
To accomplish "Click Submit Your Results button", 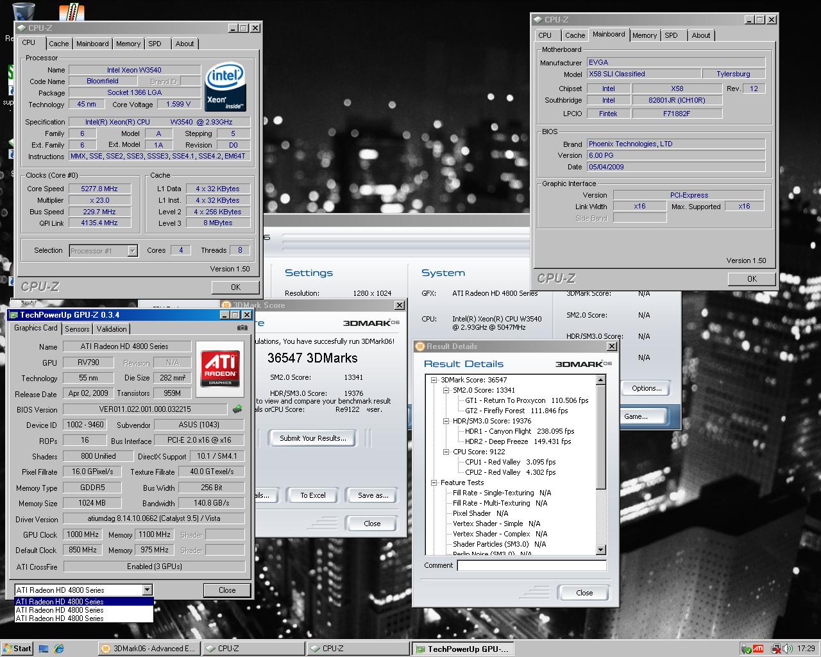I will (313, 438).
